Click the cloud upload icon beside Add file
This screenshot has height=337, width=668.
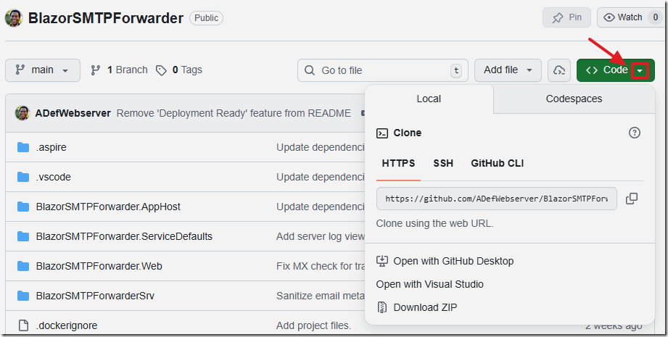point(558,70)
